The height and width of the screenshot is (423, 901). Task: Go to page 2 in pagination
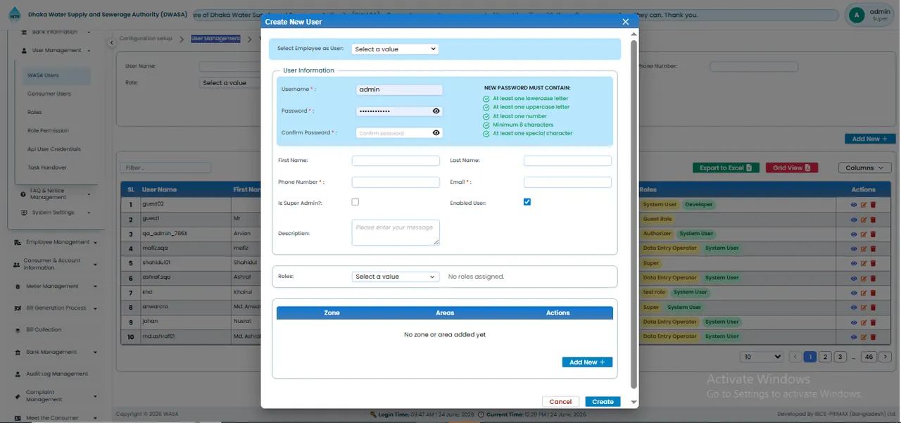825,357
